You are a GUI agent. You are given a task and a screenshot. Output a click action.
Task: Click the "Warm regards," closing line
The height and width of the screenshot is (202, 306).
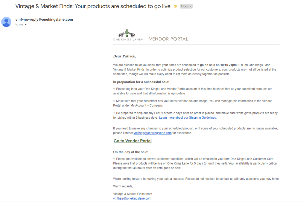coord(123,186)
